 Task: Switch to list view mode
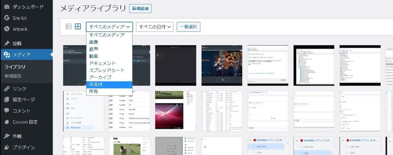(x=69, y=27)
